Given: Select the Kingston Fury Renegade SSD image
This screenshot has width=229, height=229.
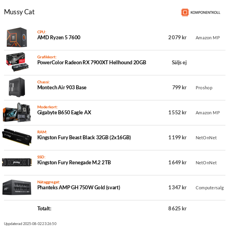Looking at the screenshot, I should (x=17, y=162).
